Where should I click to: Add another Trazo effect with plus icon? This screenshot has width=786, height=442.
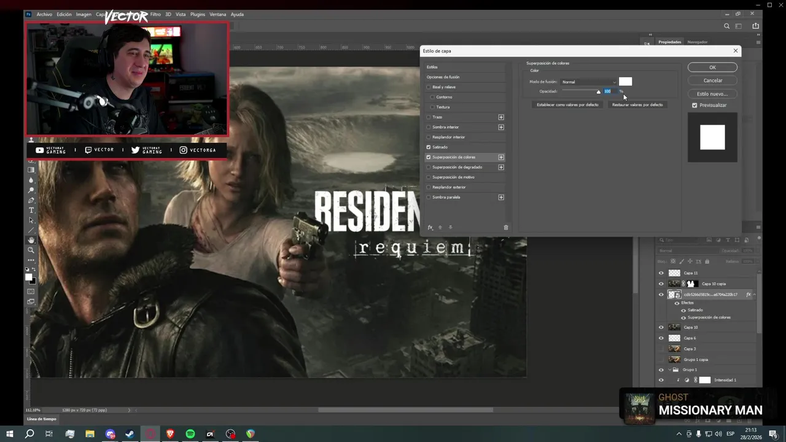[x=501, y=117]
